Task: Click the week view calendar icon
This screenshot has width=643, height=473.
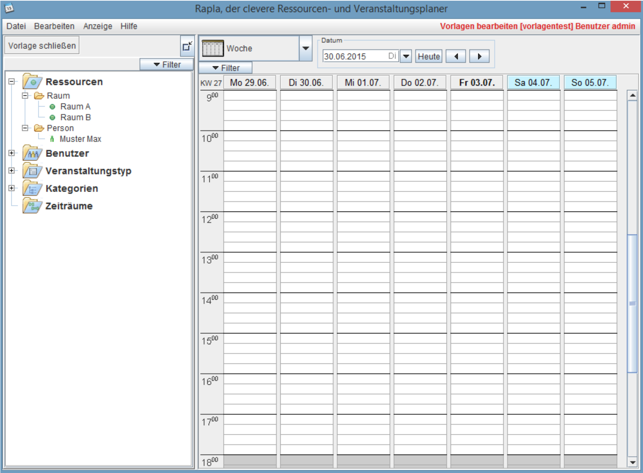Action: (213, 48)
